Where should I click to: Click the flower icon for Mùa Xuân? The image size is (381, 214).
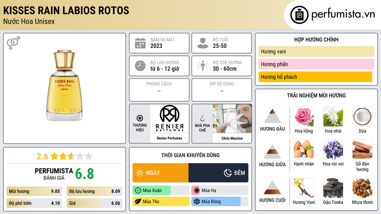[138, 191]
